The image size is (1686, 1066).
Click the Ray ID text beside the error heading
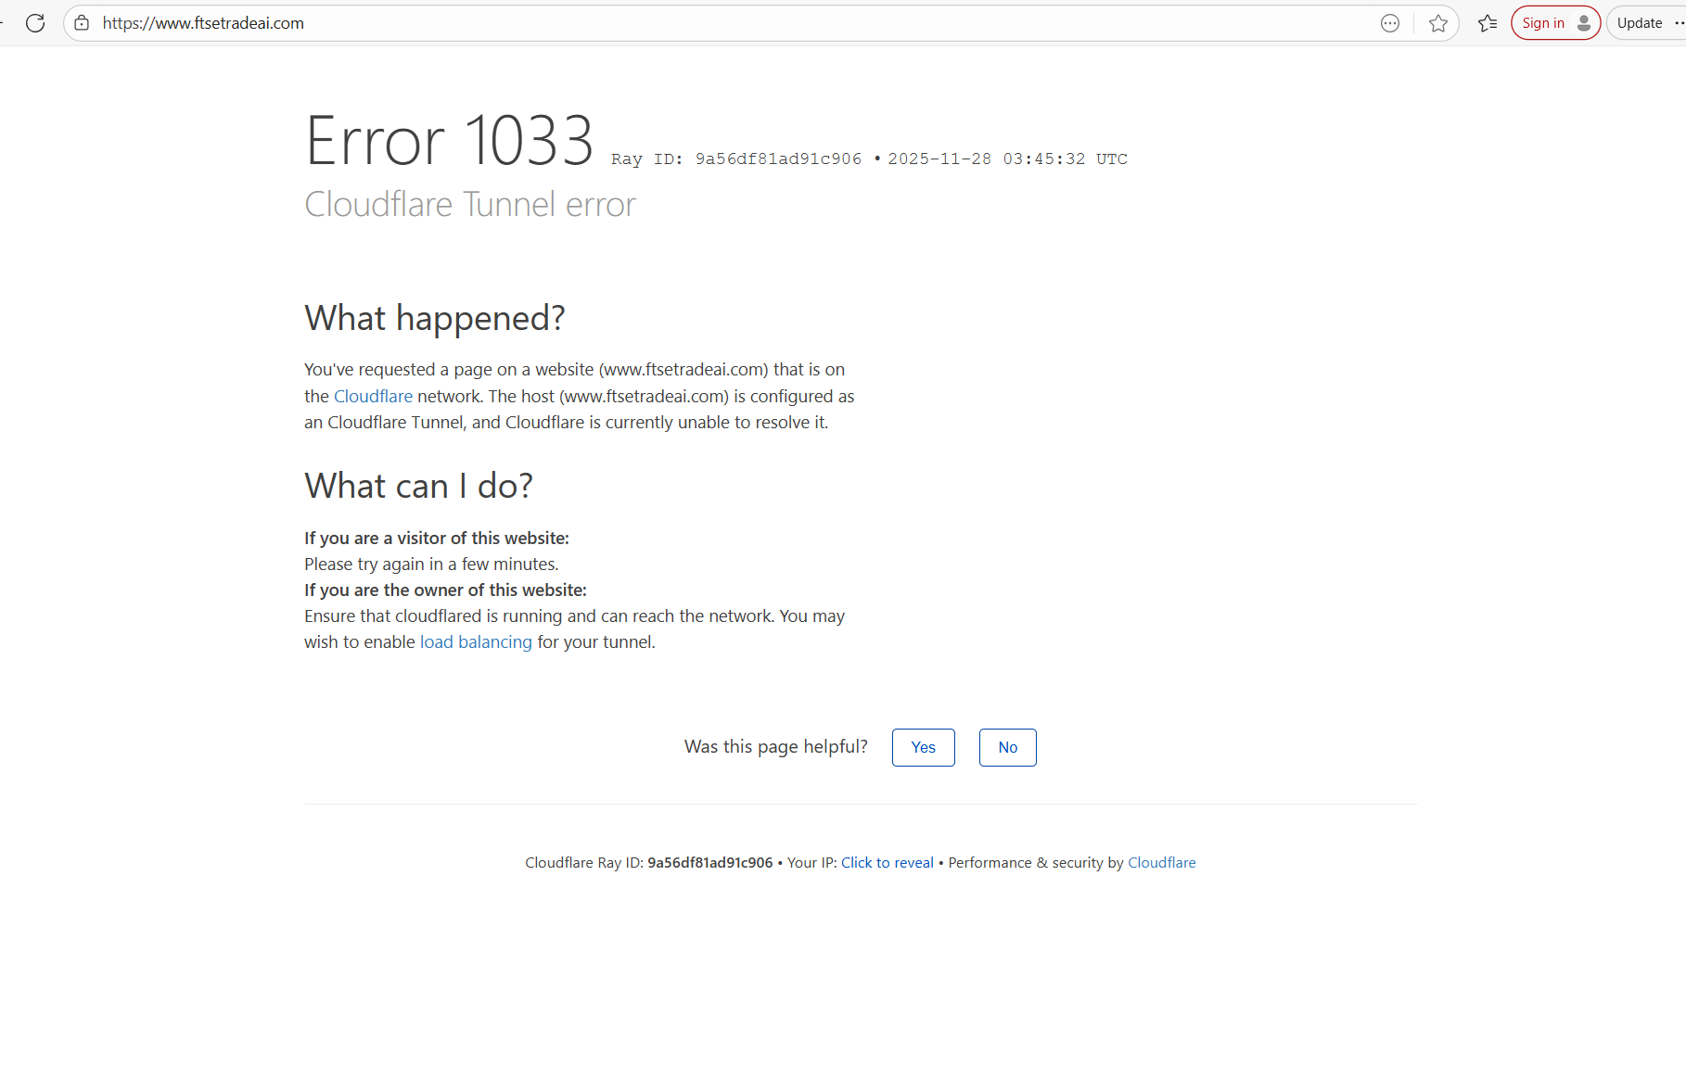[736, 159]
